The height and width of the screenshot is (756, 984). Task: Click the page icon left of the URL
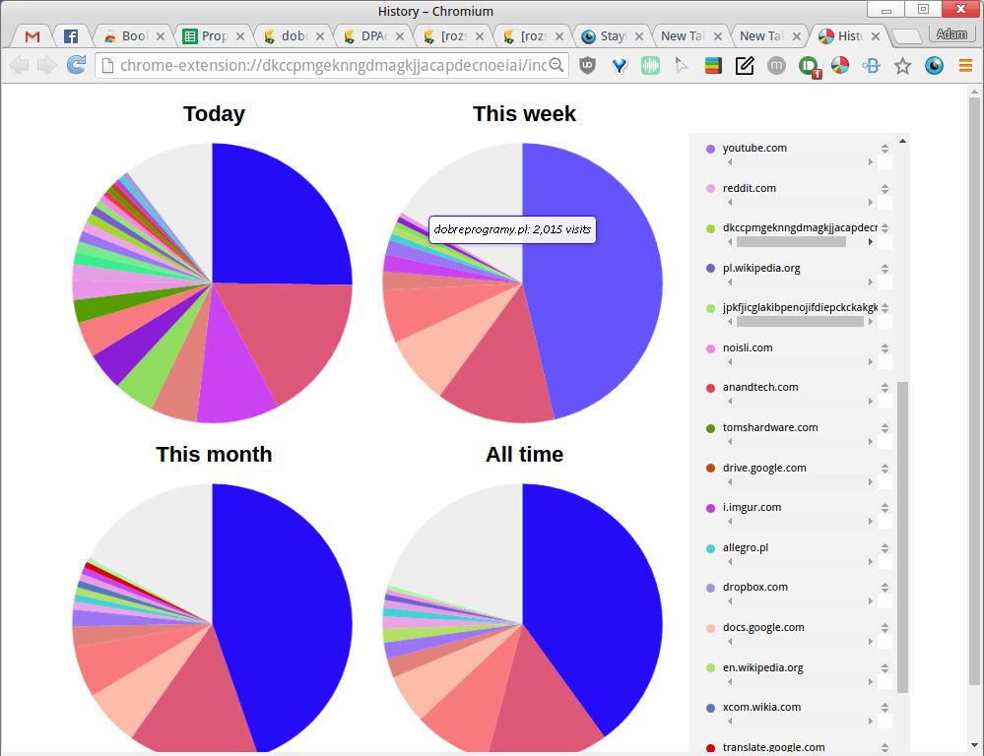click(107, 65)
